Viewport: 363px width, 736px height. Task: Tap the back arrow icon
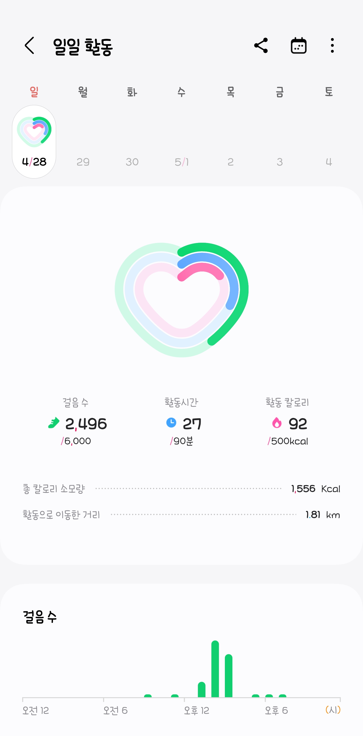(29, 45)
